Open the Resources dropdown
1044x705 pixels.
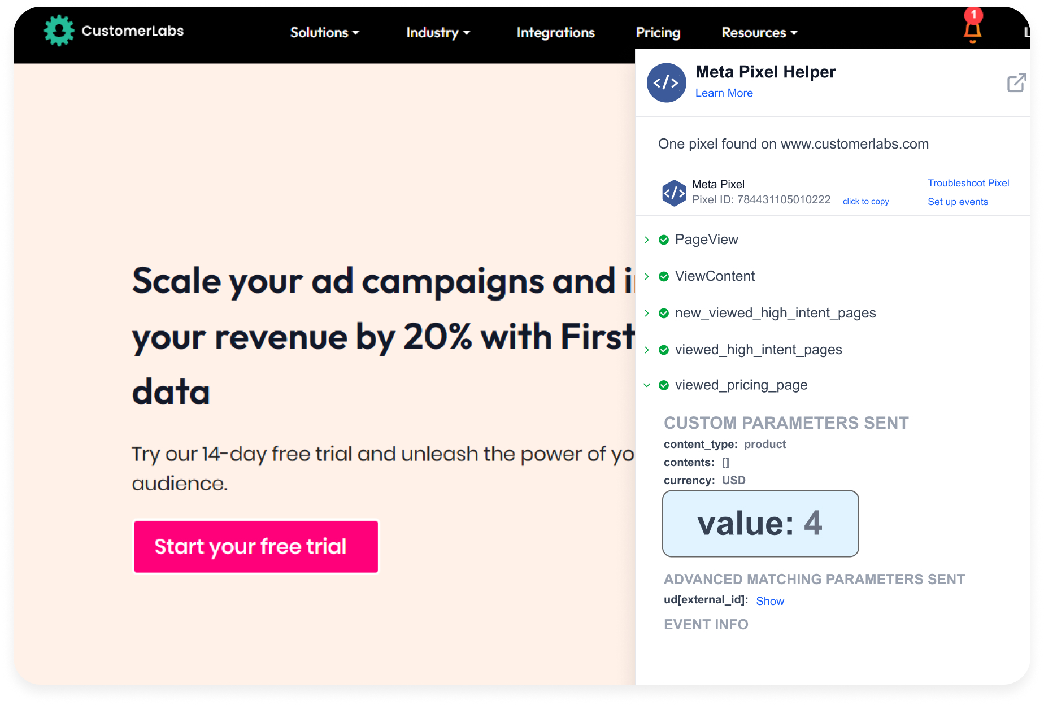[759, 32]
